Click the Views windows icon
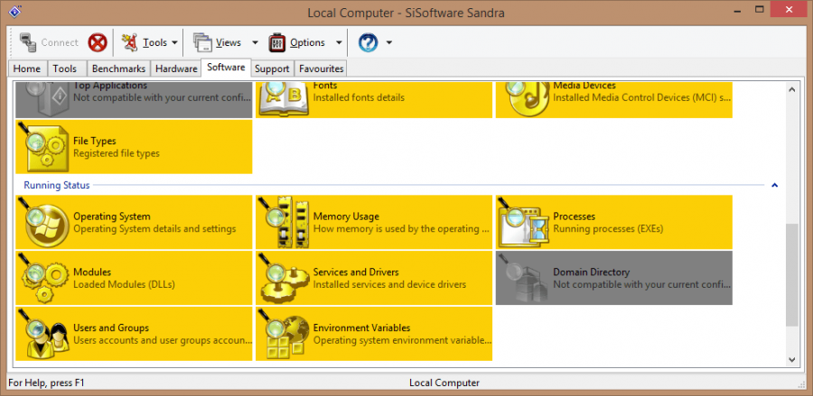Viewport: 813px width, 396px height. click(x=202, y=42)
